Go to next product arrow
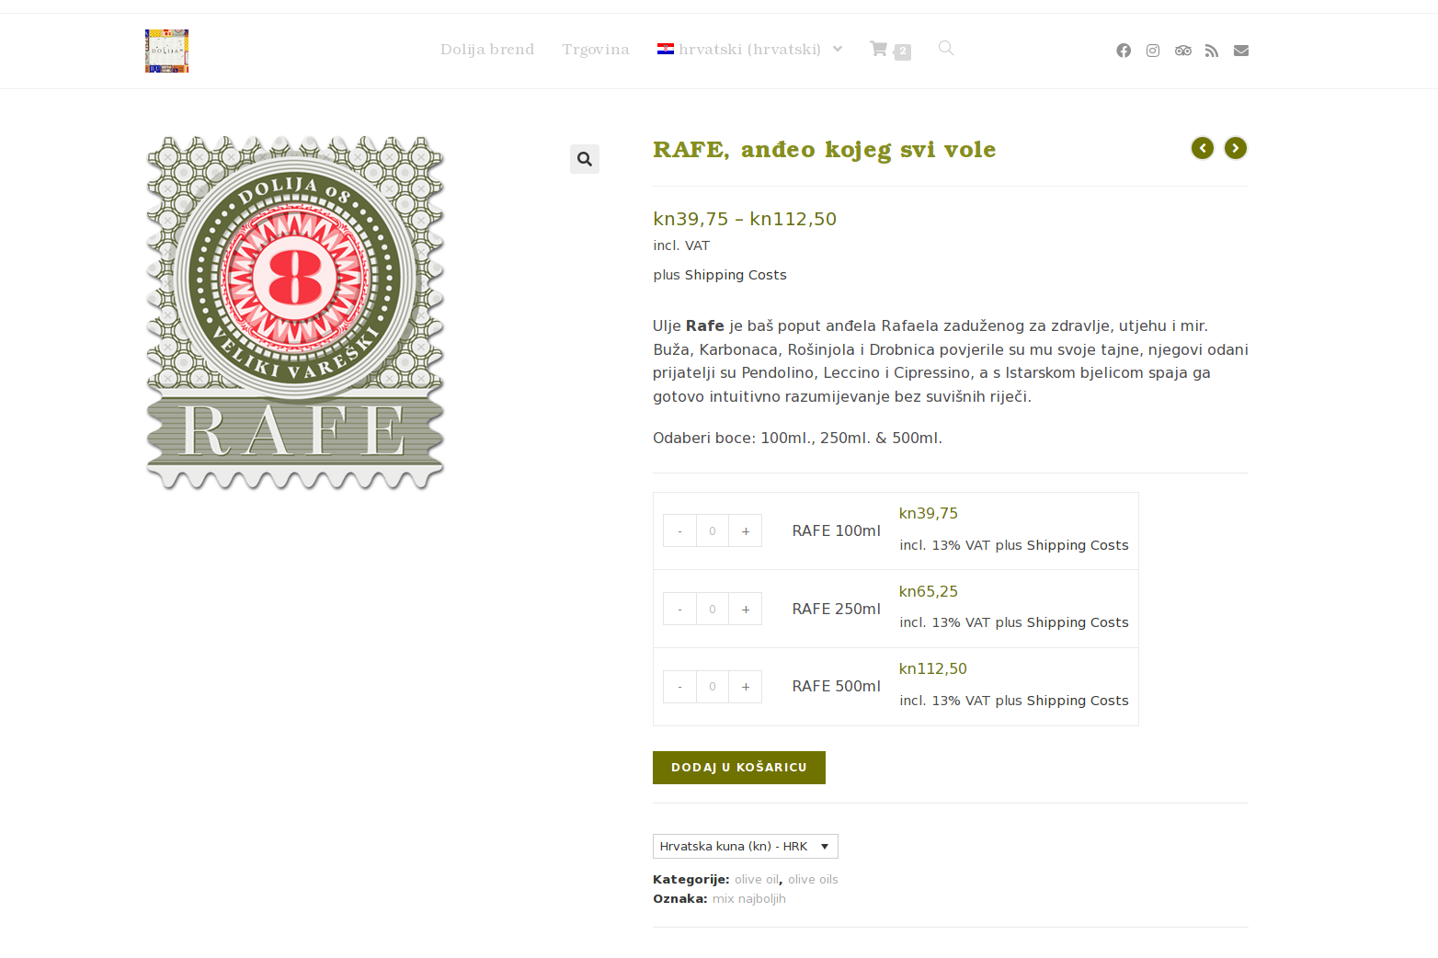This screenshot has width=1438, height=958. (x=1236, y=148)
